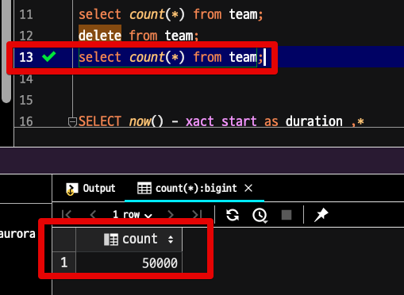
Task: Click line number 12 in gutter
Action: 26,36
